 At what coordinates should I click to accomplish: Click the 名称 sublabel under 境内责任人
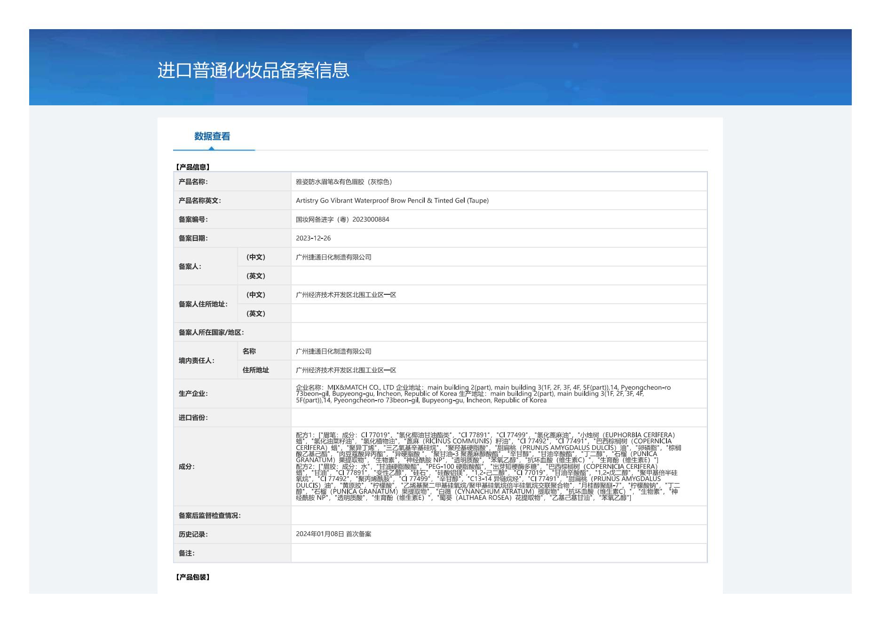[249, 351]
